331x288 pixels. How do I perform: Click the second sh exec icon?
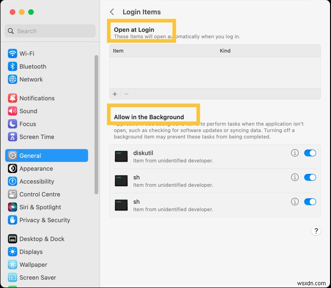(x=121, y=205)
